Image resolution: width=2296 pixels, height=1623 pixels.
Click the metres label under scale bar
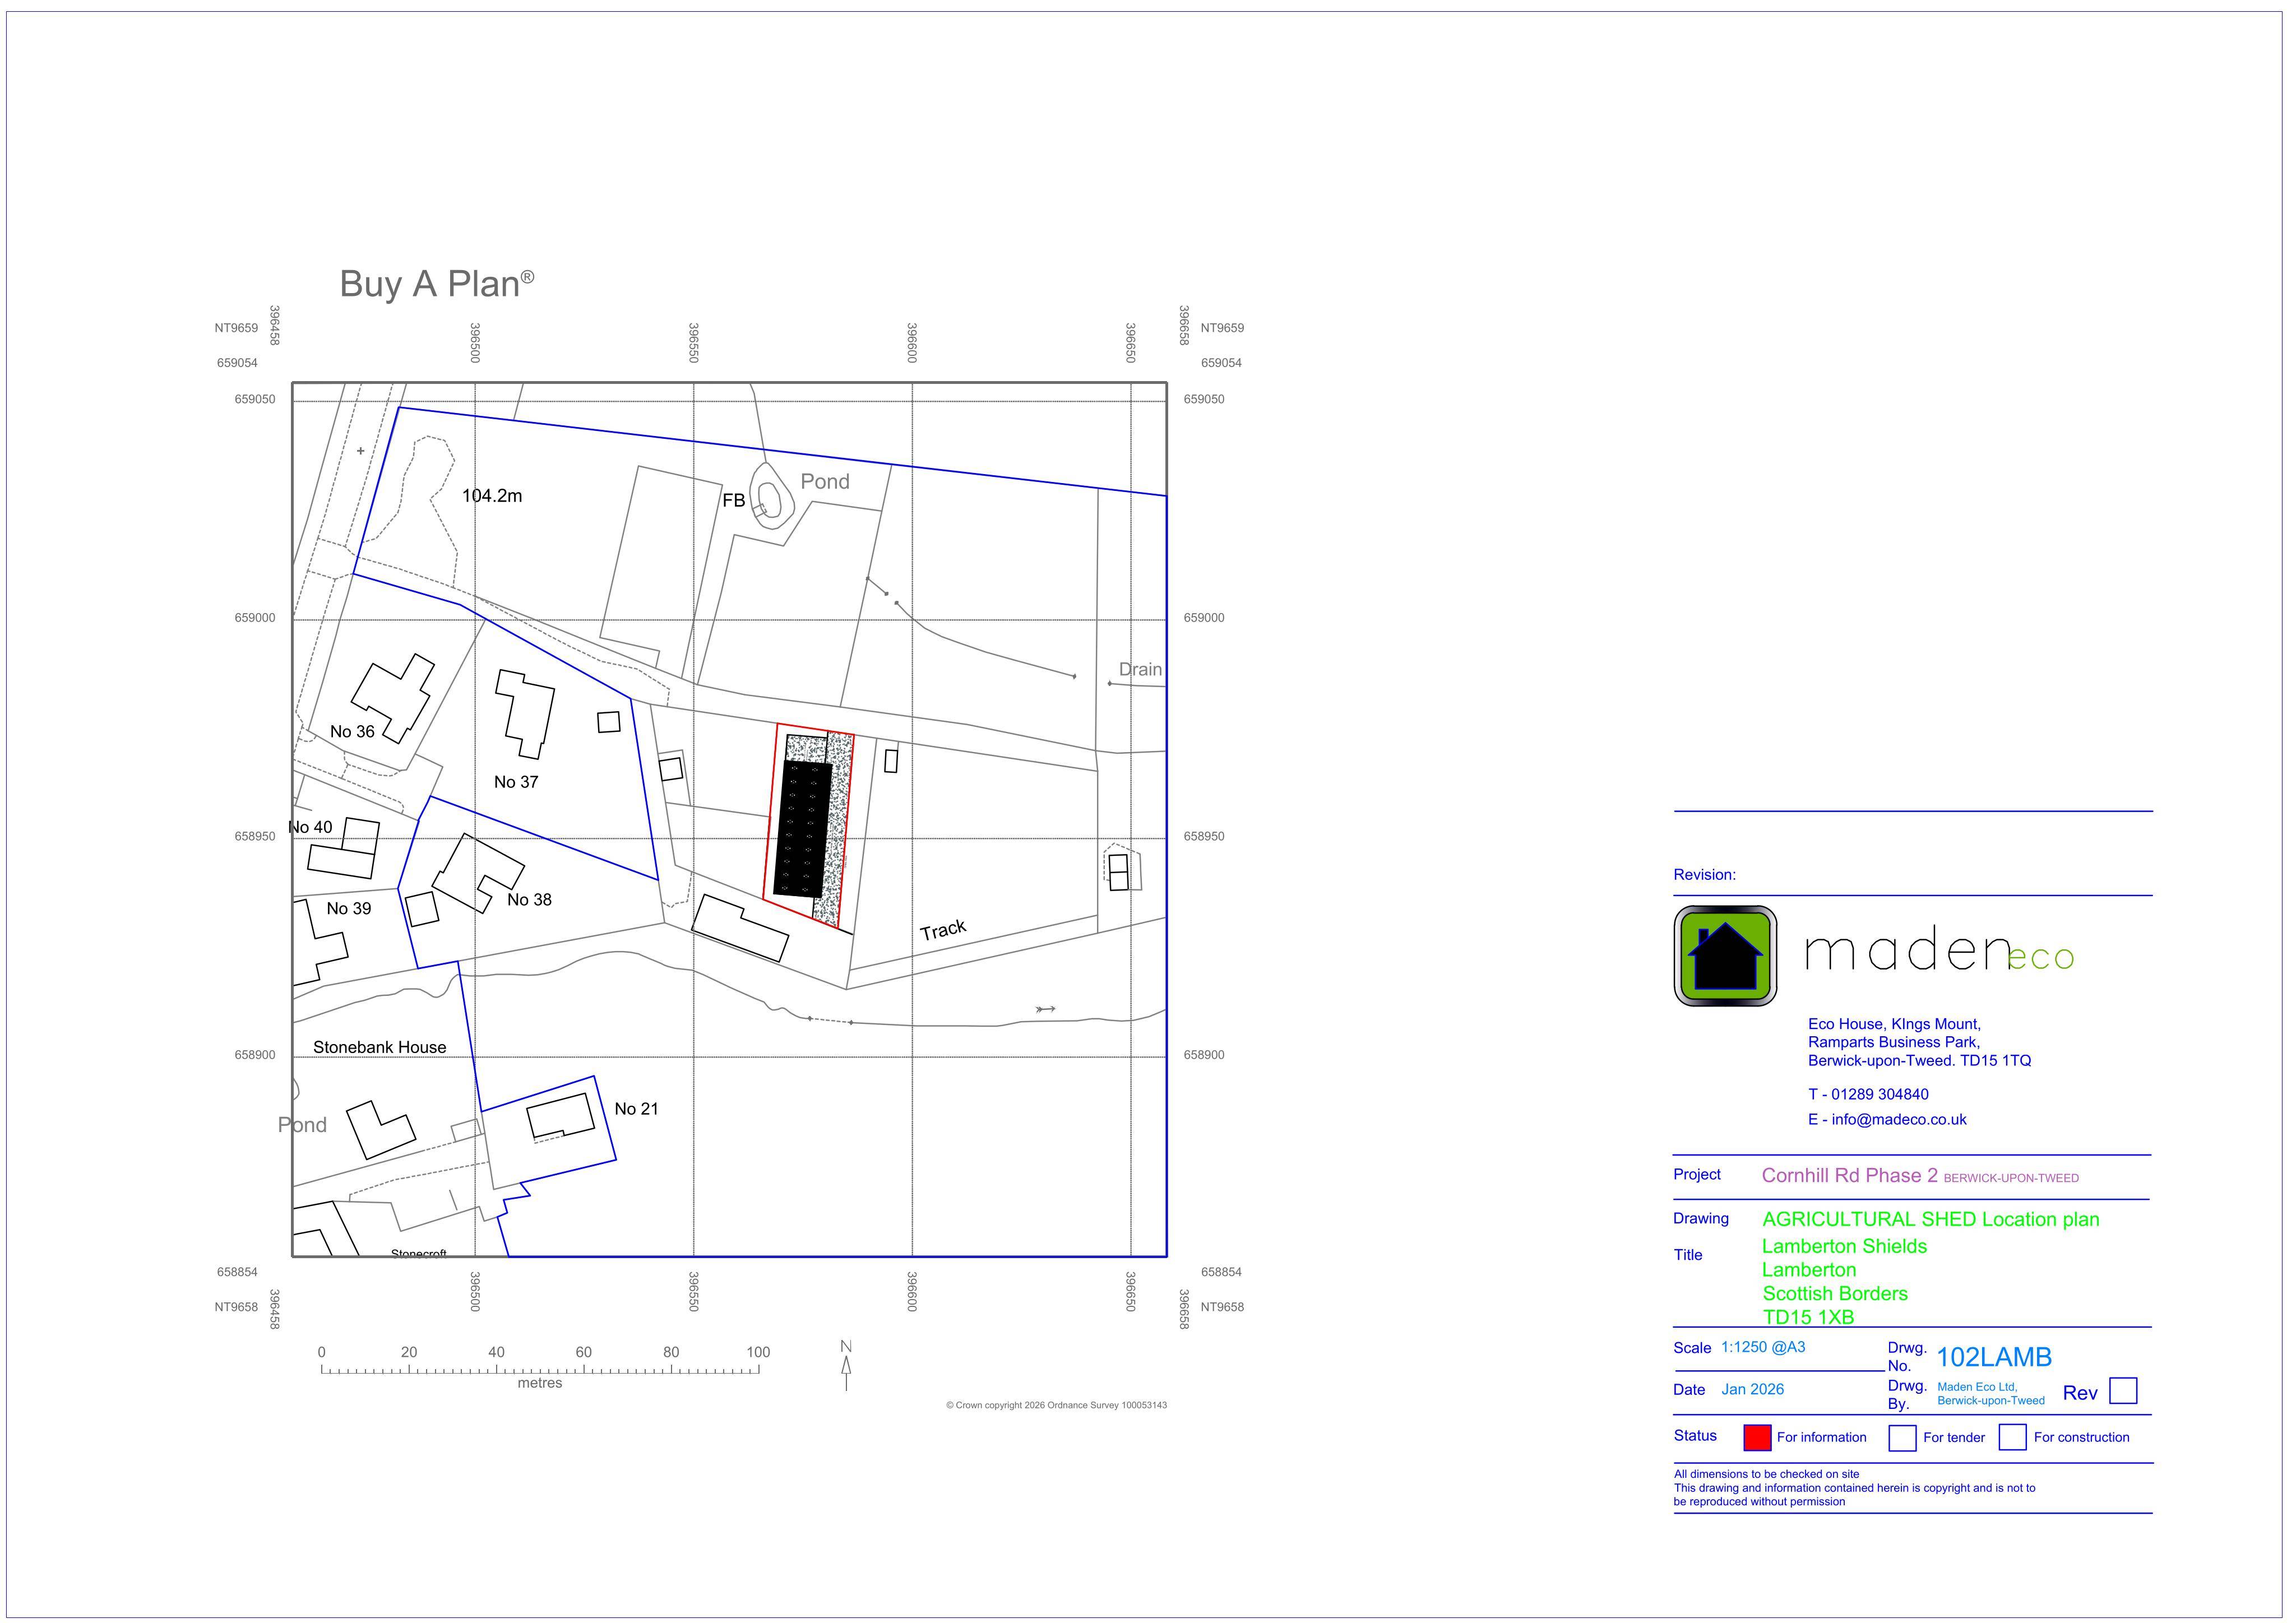pos(540,1383)
